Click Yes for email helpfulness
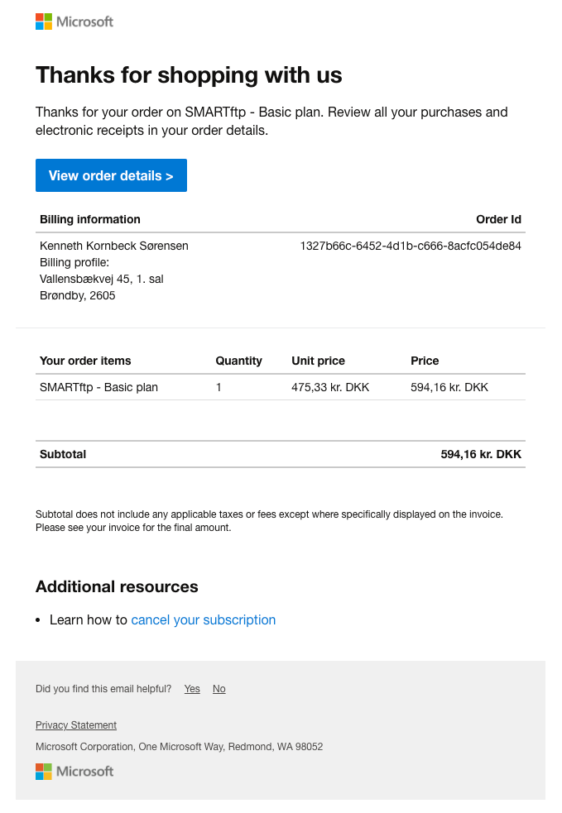 coord(192,689)
